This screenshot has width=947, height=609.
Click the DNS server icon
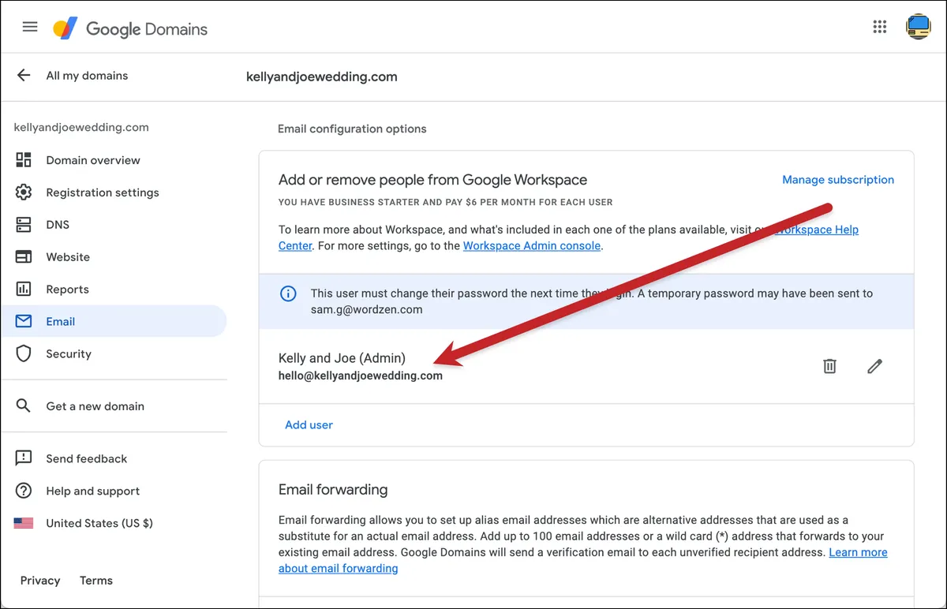[24, 225]
